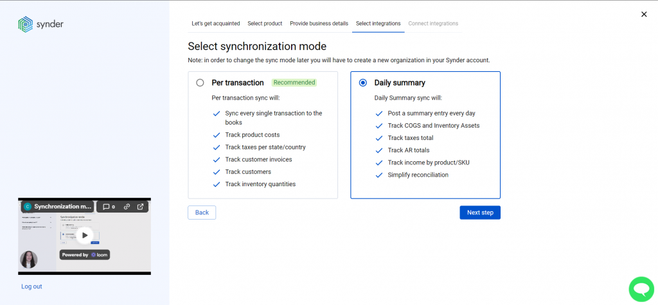Click the Loom avatar icon in video header
658x305 pixels.
click(28, 206)
